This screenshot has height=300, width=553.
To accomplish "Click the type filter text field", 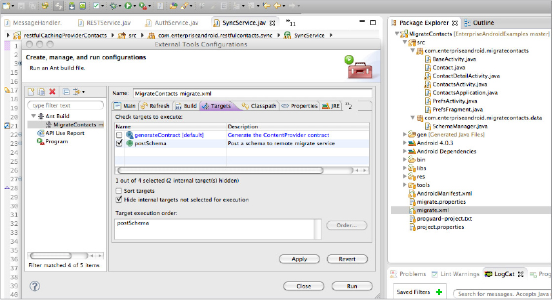I will coord(66,105).
